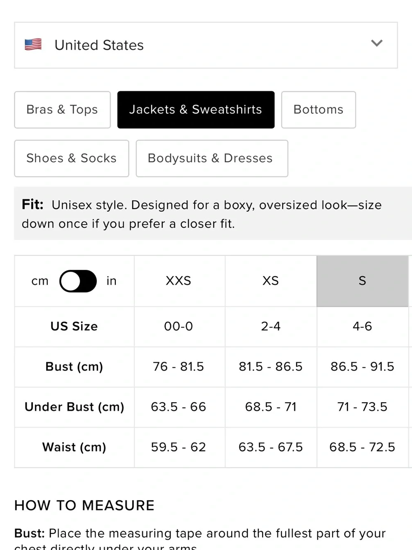Click the S bust value 86.5 - 91.5
Image resolution: width=412 pixels, height=550 pixels.
point(362,367)
